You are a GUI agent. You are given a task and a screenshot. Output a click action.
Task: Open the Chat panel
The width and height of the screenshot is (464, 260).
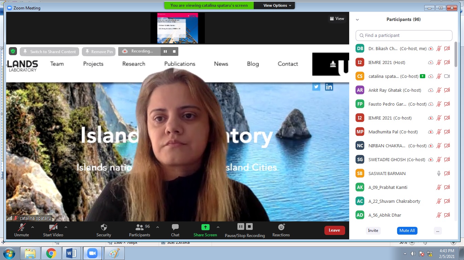(x=175, y=230)
